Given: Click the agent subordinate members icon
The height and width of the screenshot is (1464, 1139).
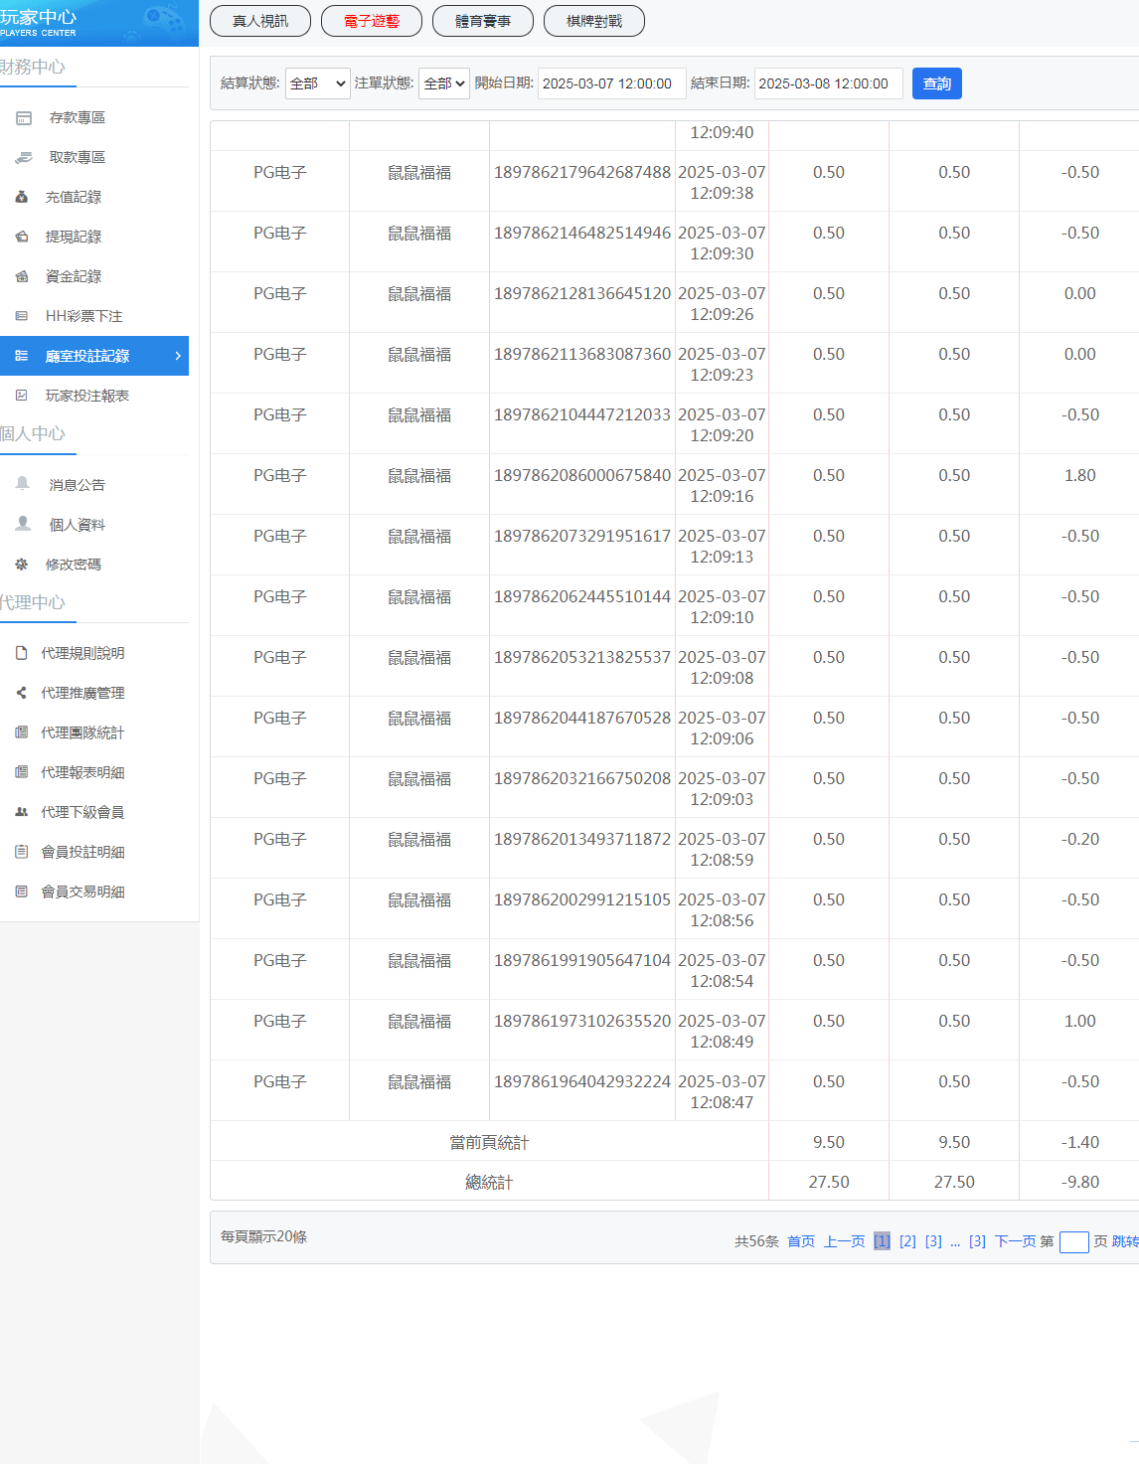Looking at the screenshot, I should point(22,812).
